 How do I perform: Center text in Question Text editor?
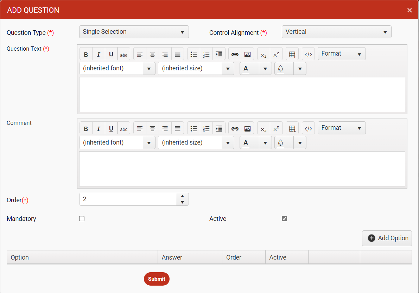152,55
